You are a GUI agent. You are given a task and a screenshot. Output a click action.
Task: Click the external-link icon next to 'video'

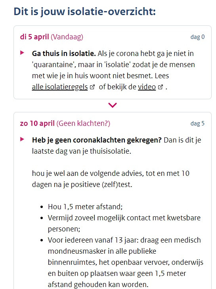161,87
